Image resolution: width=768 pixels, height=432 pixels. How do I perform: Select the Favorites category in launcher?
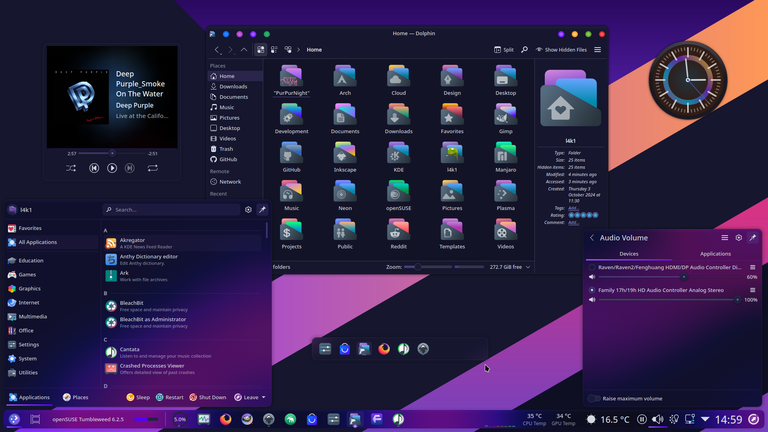pos(52,228)
